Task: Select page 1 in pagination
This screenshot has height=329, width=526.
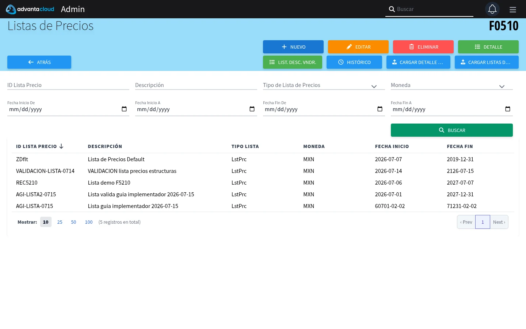Action: (x=483, y=222)
